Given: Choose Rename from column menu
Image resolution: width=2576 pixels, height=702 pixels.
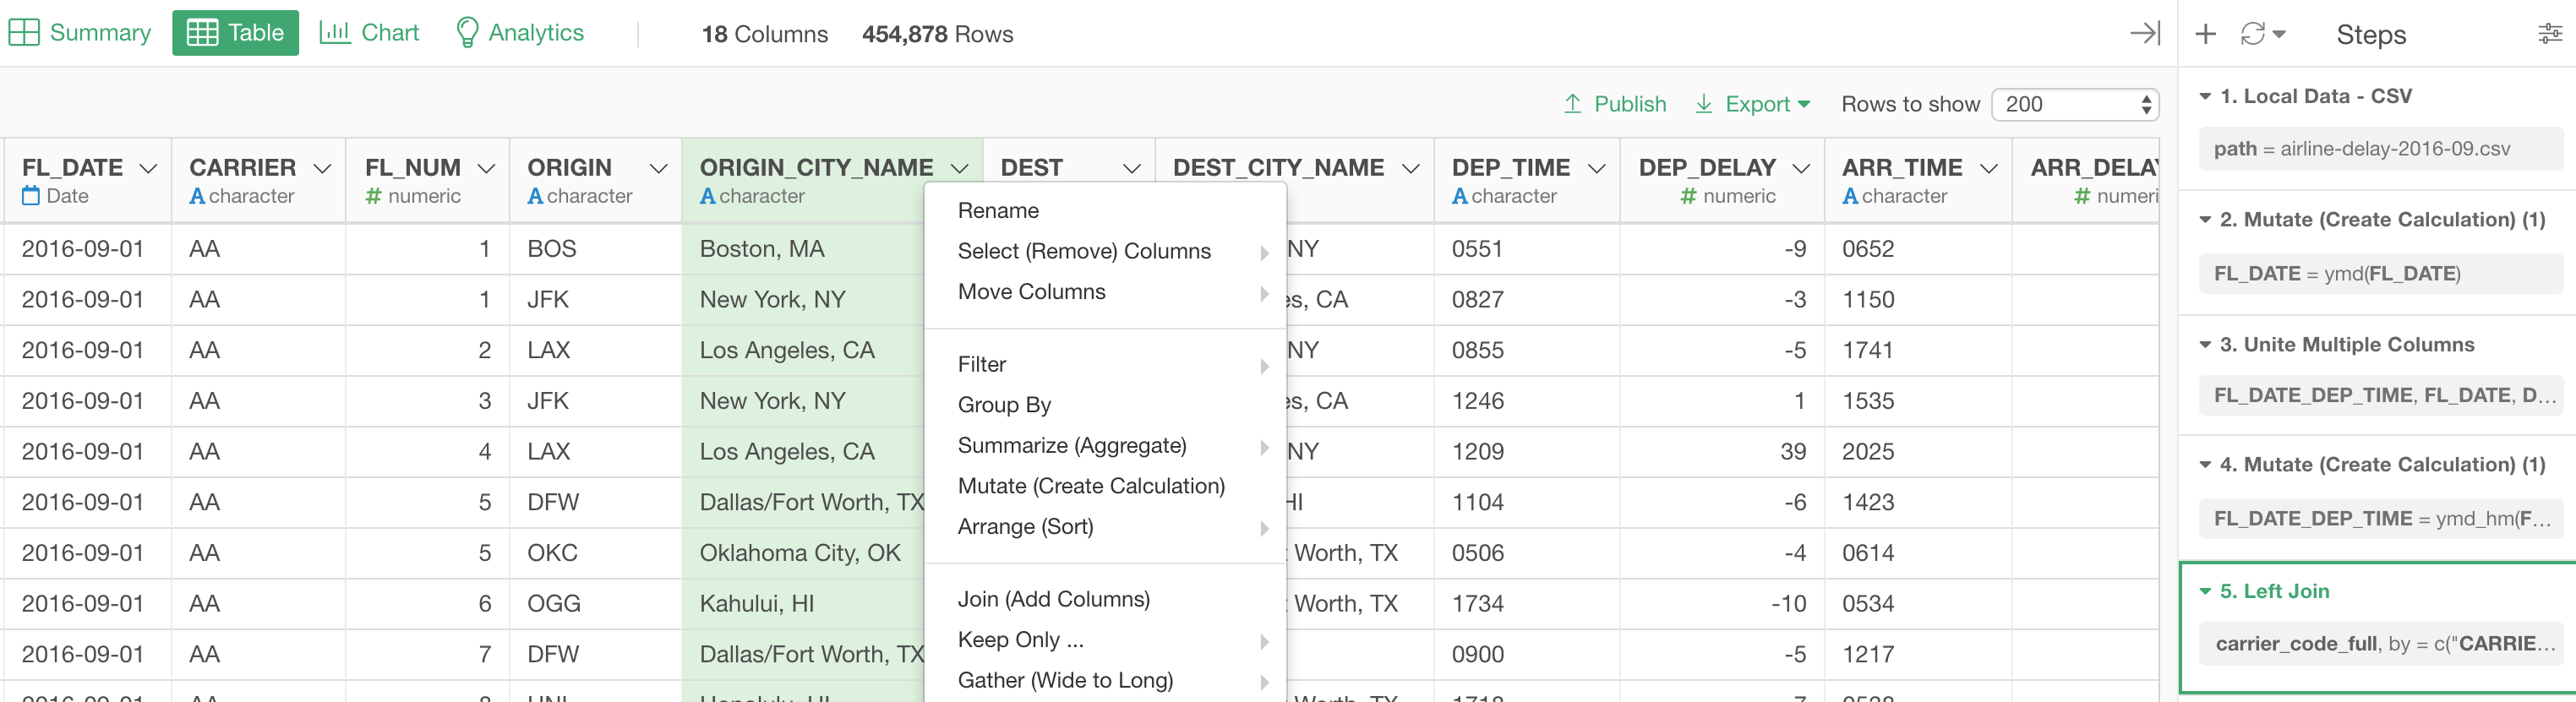Looking at the screenshot, I should pyautogui.click(x=998, y=211).
